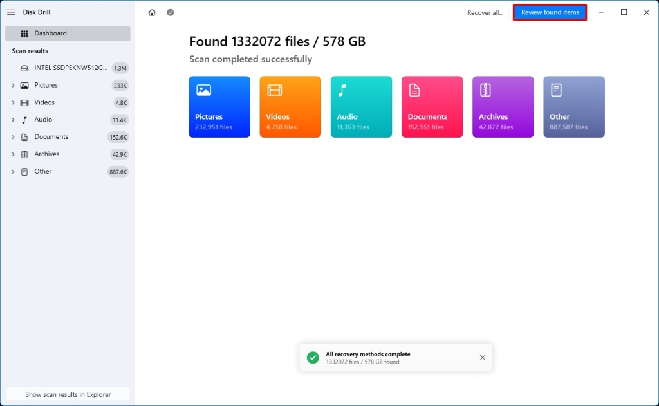Click Show scan results in Explorer

point(67,394)
